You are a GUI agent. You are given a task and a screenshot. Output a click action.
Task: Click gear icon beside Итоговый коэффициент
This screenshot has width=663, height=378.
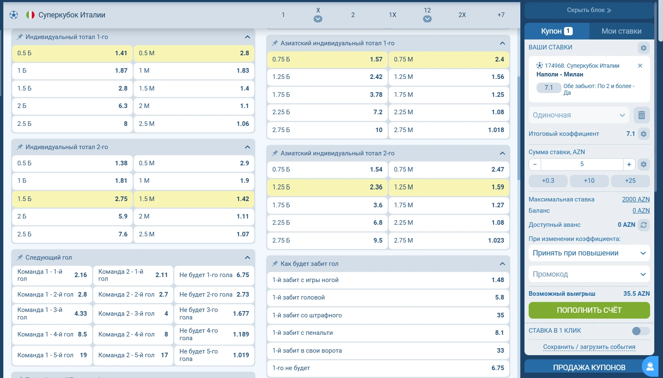click(x=643, y=134)
